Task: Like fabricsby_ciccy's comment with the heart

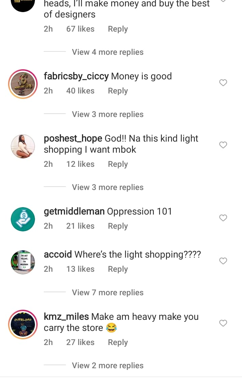Action: tap(223, 83)
